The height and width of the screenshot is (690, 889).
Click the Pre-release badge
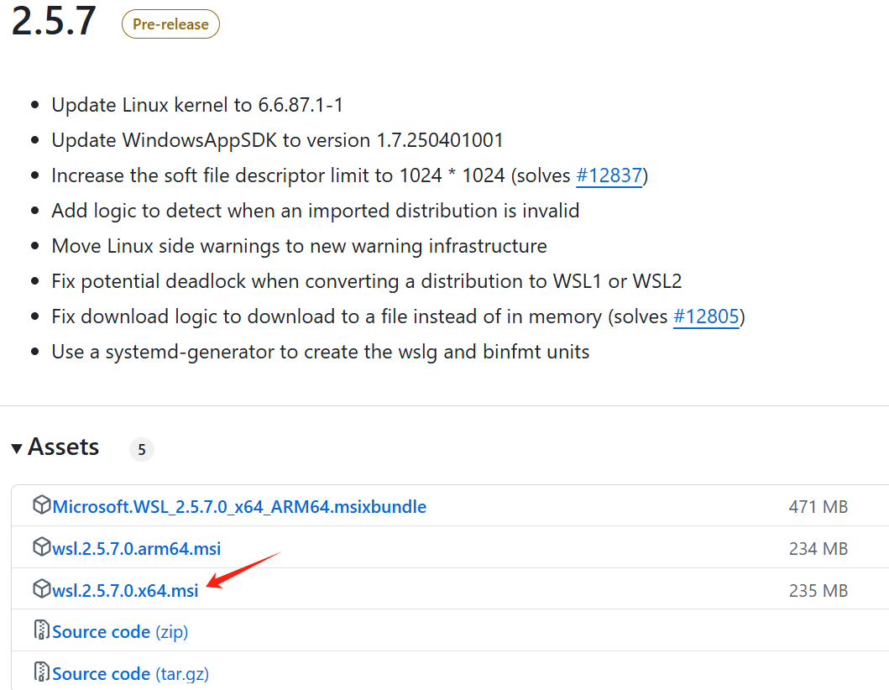pyautogui.click(x=170, y=24)
